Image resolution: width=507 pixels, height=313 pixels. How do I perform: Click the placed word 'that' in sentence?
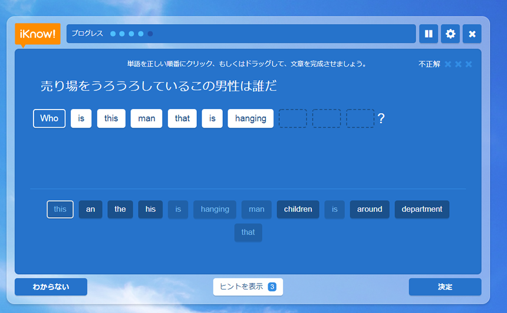pyautogui.click(x=182, y=118)
